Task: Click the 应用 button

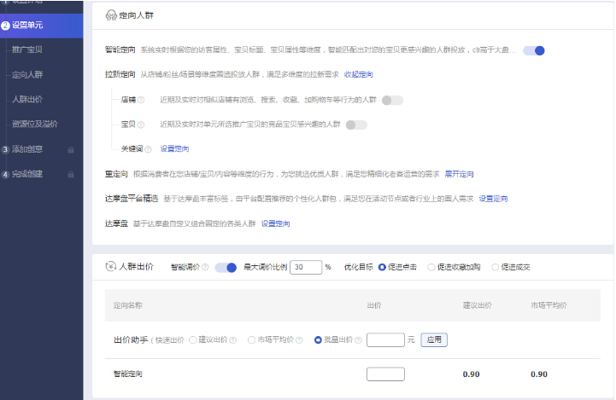Action: [434, 339]
